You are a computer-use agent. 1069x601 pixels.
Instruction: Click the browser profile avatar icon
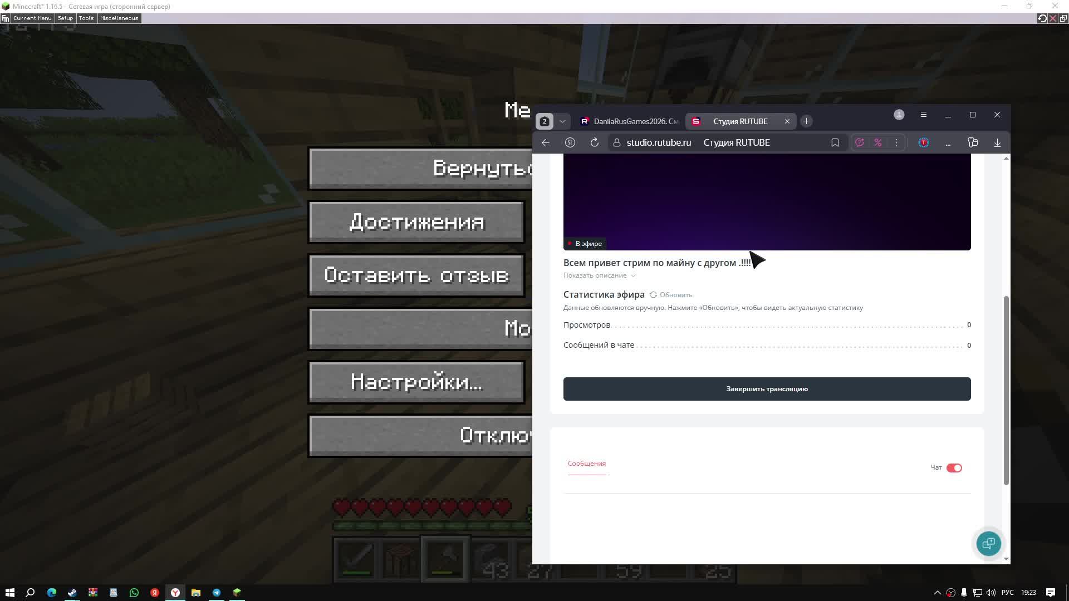point(899,115)
